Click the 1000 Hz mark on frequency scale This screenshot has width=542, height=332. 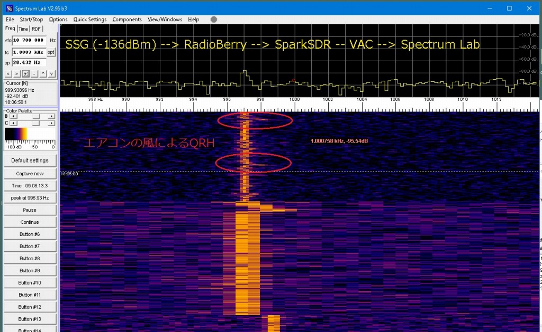click(x=294, y=99)
